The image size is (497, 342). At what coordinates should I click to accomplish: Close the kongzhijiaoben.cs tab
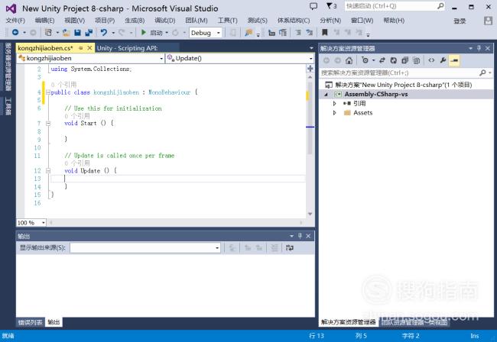[x=89, y=48]
